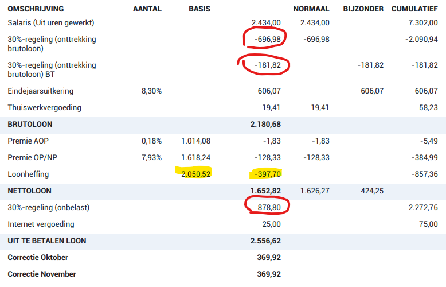Click the BIJZONDER column header
The width and height of the screenshot is (446, 287).
pos(363,9)
